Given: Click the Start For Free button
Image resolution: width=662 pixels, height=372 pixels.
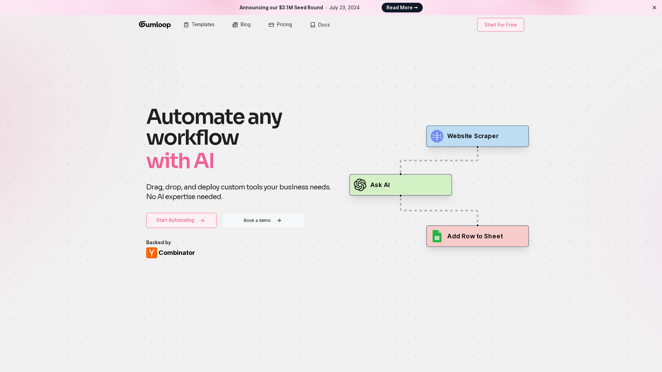Looking at the screenshot, I should [501, 25].
